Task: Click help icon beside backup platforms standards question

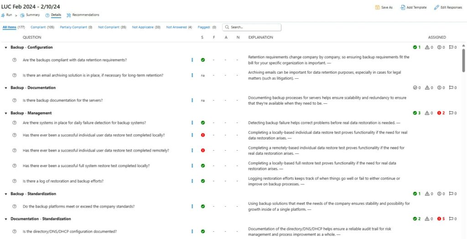Action: pyautogui.click(x=14, y=206)
